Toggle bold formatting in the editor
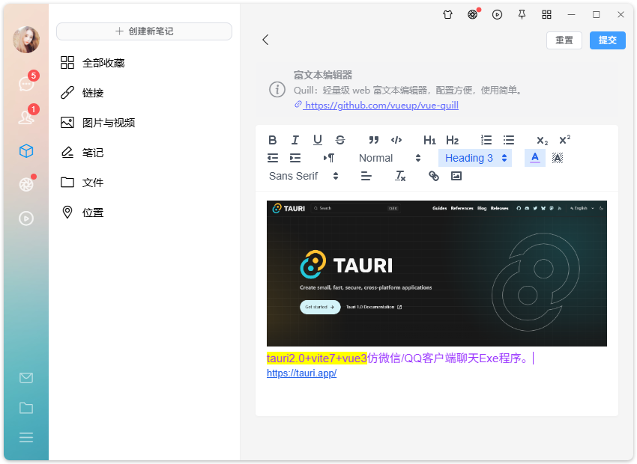The height and width of the screenshot is (464, 637). click(273, 140)
